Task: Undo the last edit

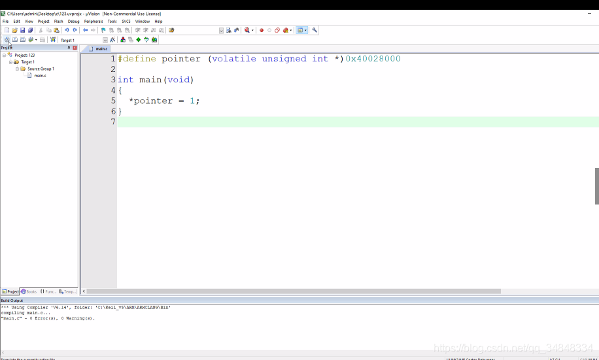Action: click(67, 30)
